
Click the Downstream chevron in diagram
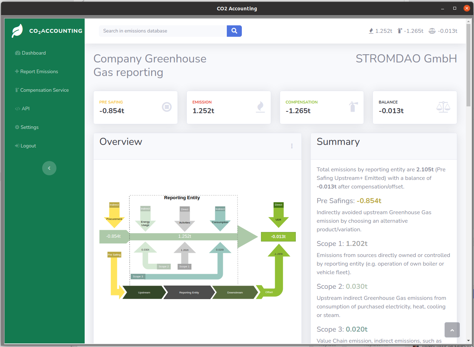tap(235, 292)
